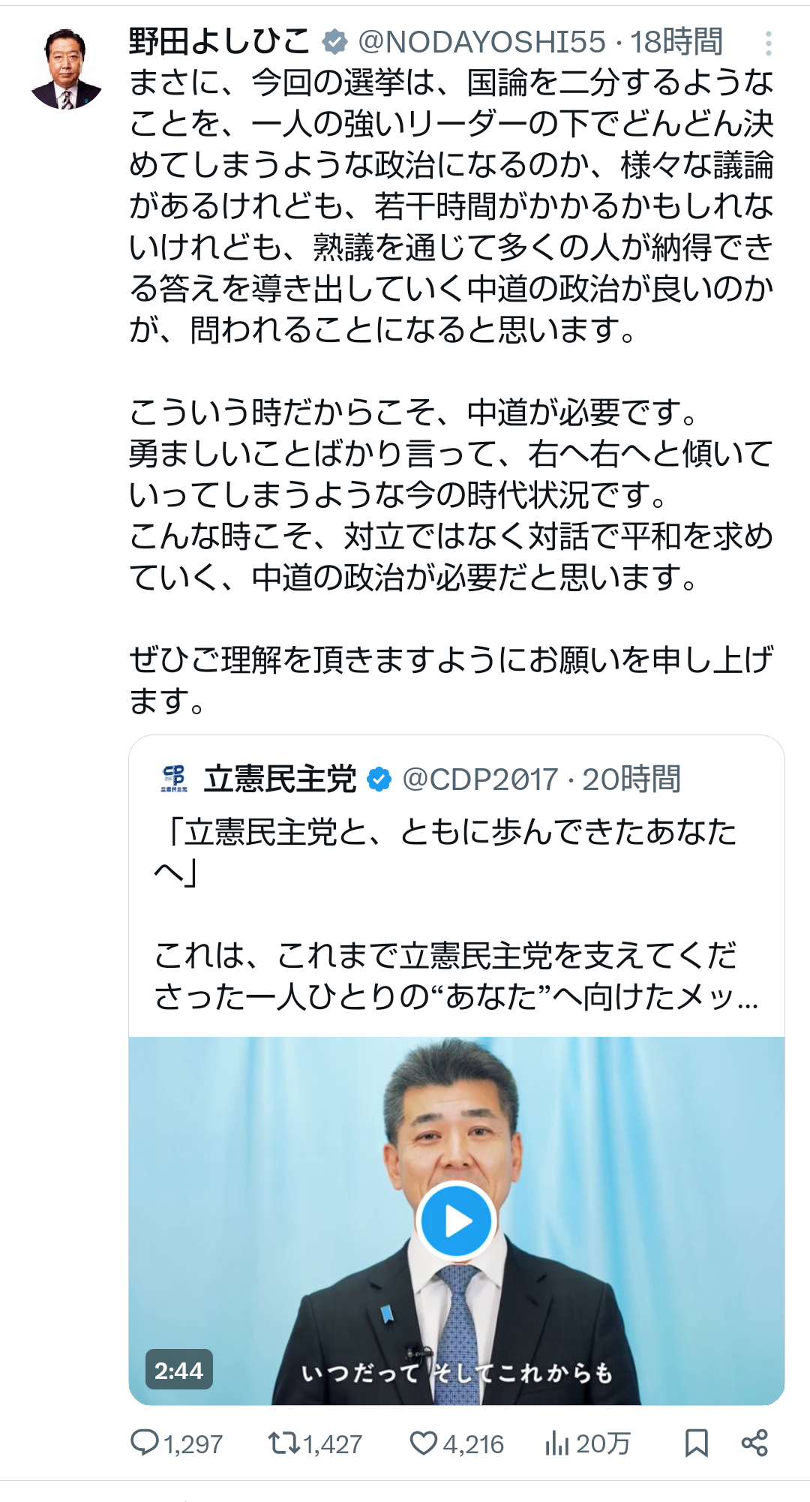Open 野田よしひこ's profile avatar

point(66,71)
